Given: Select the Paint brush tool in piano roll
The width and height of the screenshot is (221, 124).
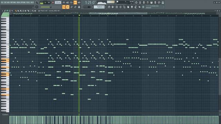Looking at the screenshot, I should coord(18,11).
